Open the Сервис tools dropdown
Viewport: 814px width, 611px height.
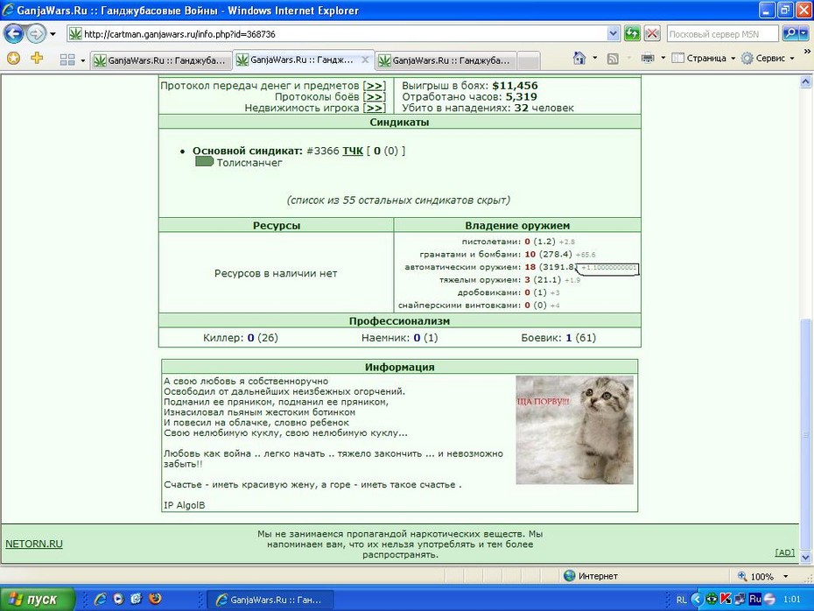click(x=768, y=58)
